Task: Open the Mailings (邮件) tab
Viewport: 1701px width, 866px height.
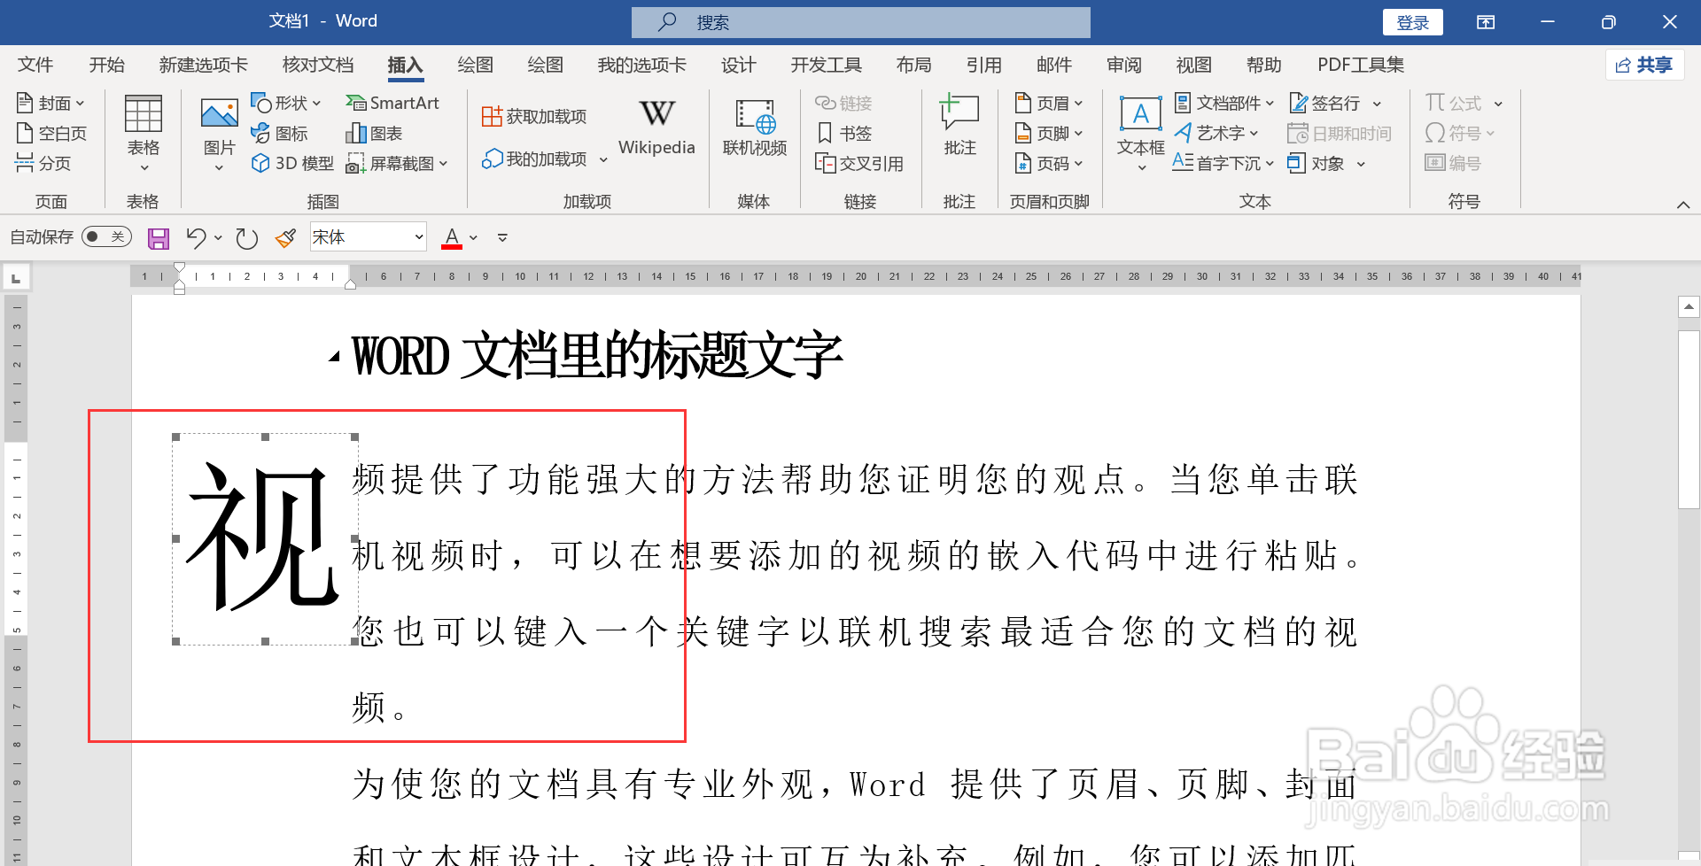Action: [x=1053, y=65]
